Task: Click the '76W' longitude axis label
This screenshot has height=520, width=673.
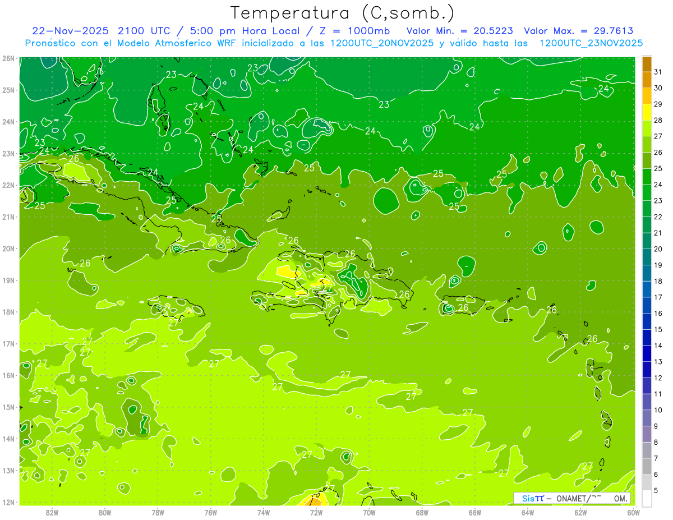Action: [211, 512]
